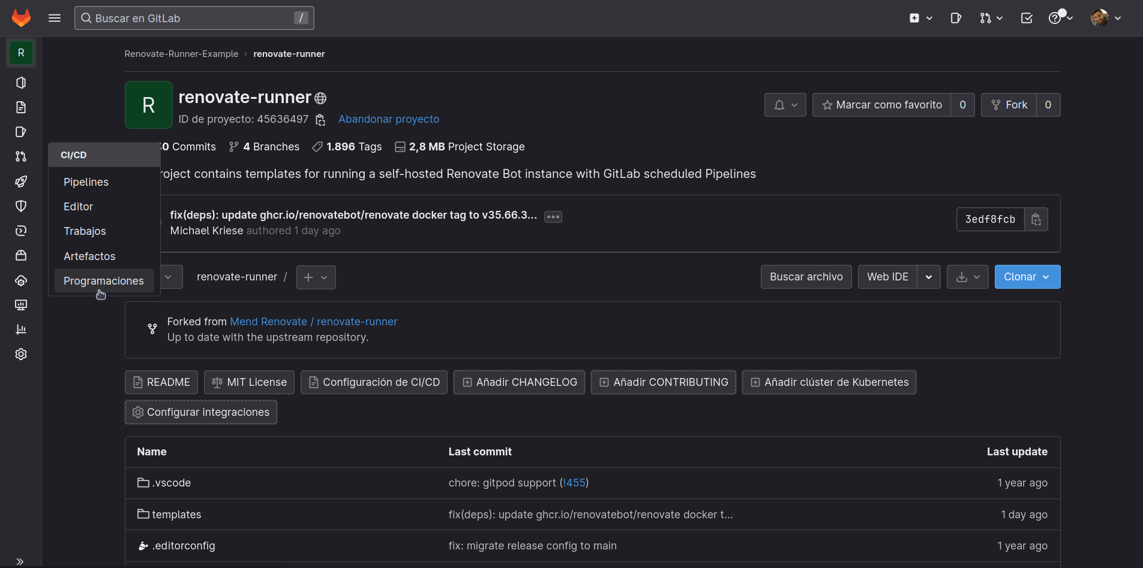Open the 1.896 Tags link
Viewport: 1143px width, 568px height.
[347, 147]
